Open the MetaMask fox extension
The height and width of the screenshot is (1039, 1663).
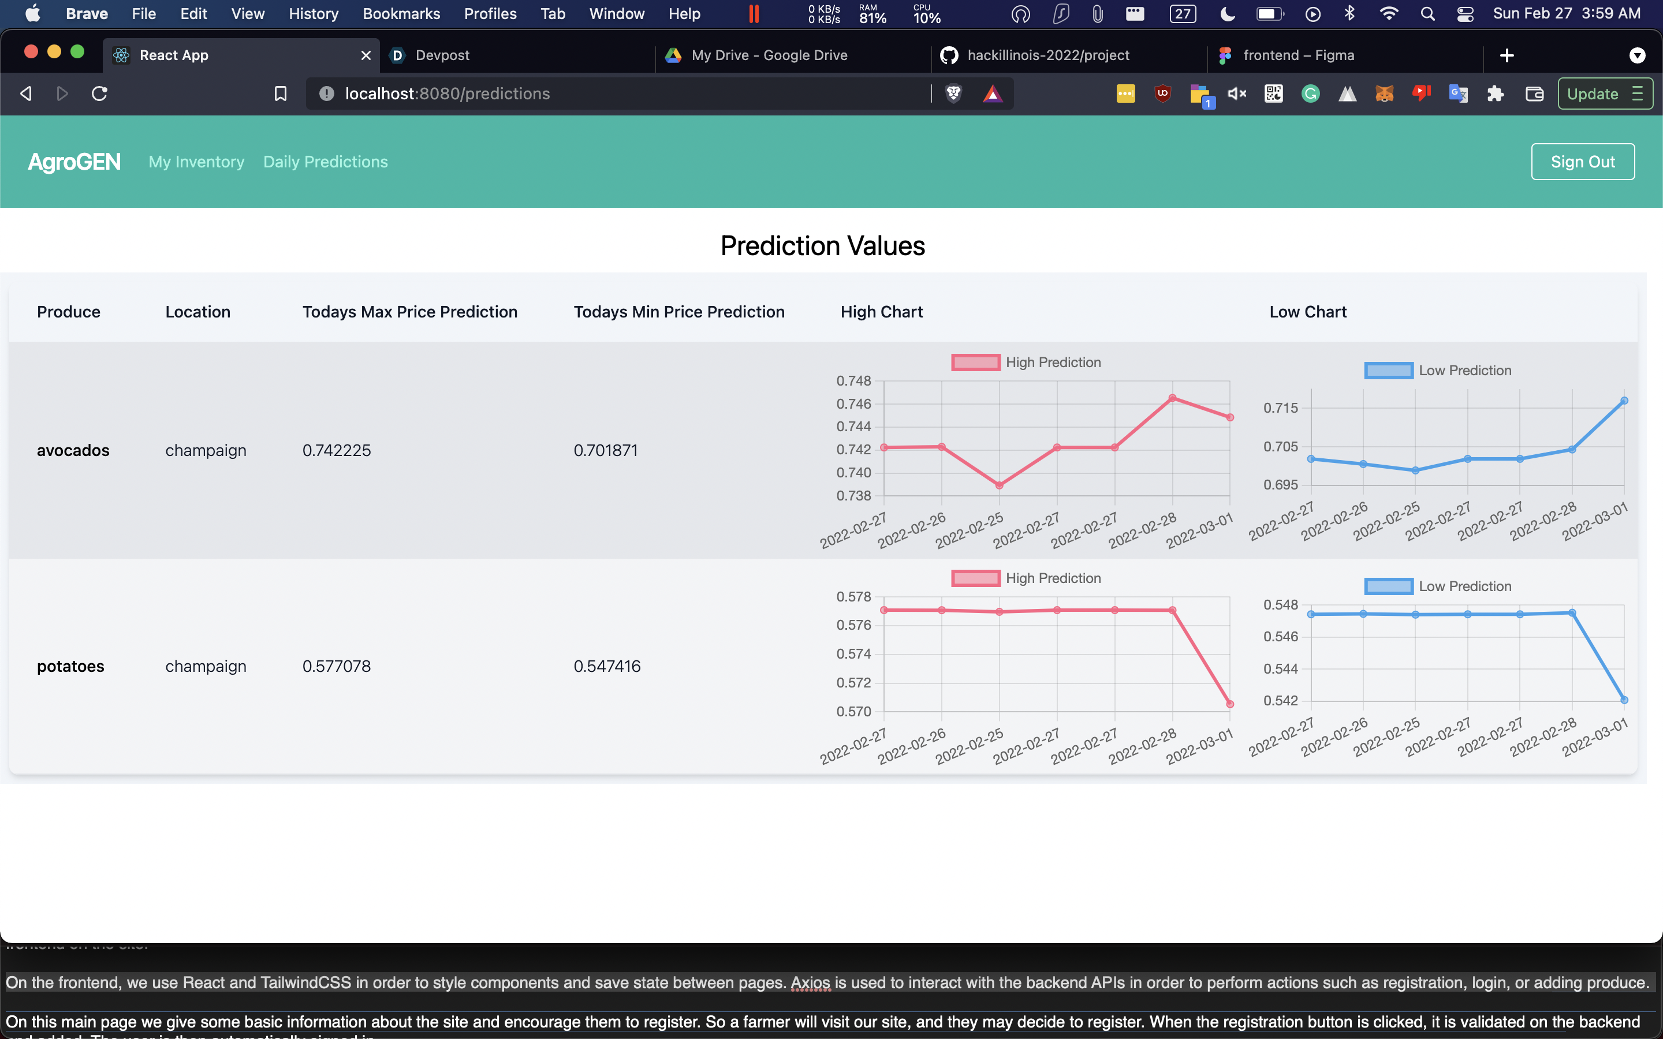tap(1384, 94)
